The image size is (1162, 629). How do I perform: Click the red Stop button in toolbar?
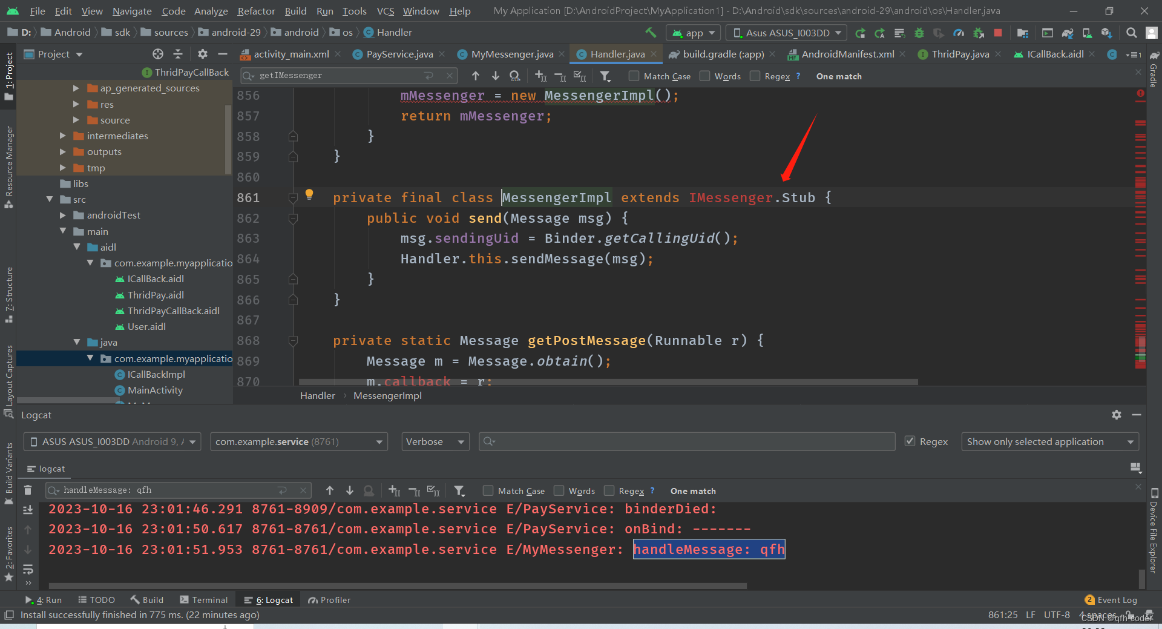coord(998,33)
